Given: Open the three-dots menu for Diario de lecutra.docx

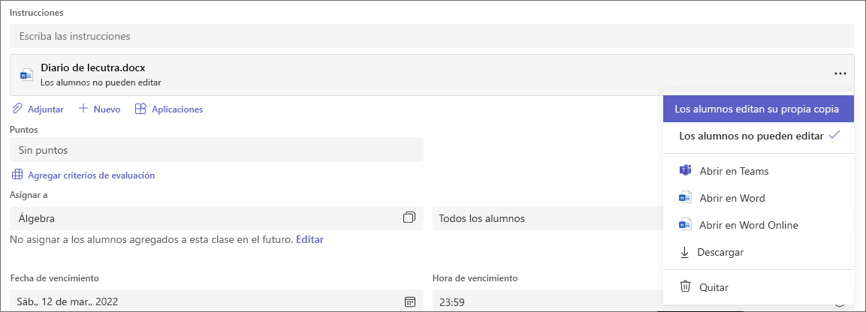Looking at the screenshot, I should [x=840, y=73].
